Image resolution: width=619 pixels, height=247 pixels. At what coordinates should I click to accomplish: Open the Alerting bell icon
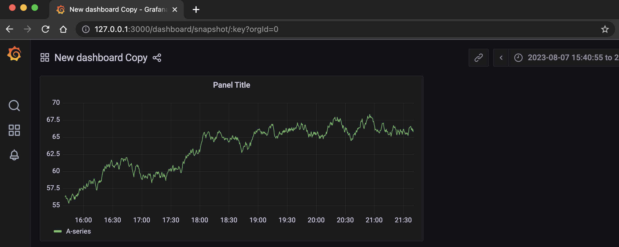click(x=14, y=155)
